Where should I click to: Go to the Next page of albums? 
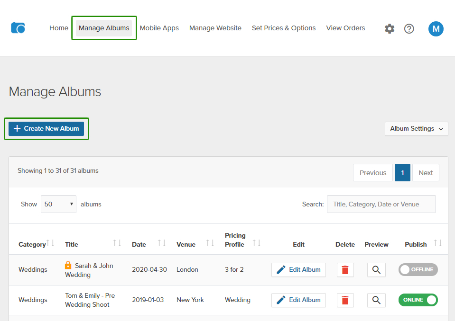(x=425, y=173)
